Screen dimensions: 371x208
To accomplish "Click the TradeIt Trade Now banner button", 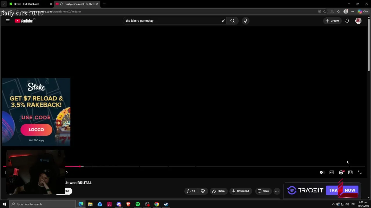I will tap(342, 190).
